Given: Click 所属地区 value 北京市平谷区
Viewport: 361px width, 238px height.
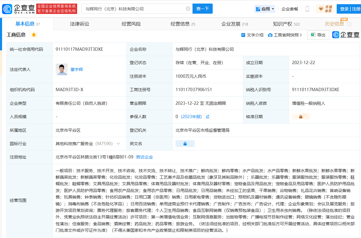Looking at the screenshot, I should (68, 130).
